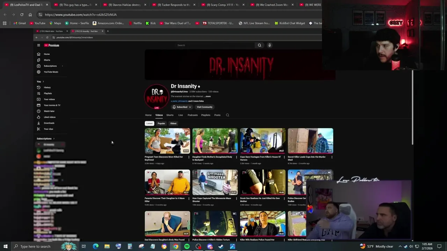Switch to inner Watch later browser tab

point(51,31)
